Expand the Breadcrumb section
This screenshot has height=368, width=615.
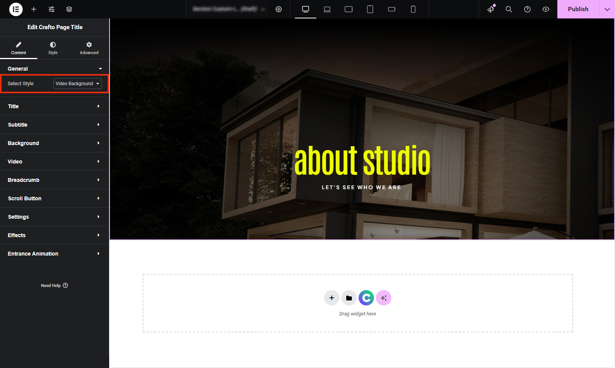pos(55,180)
